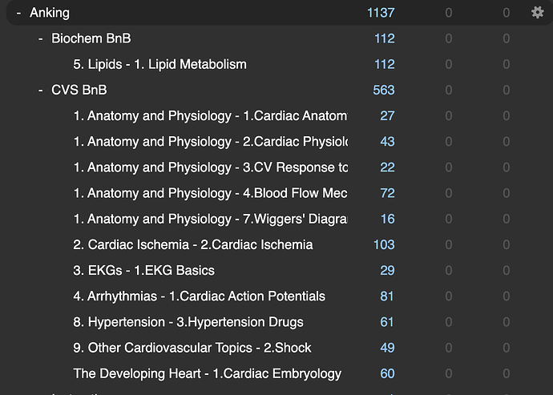Open the Biochem BnB deck
Screen dimensions: 553x395
point(91,38)
